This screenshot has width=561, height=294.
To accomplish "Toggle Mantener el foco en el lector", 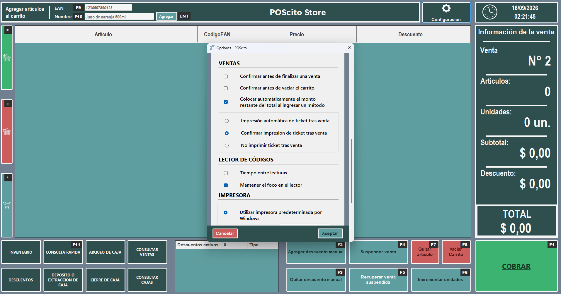I will (x=226, y=185).
